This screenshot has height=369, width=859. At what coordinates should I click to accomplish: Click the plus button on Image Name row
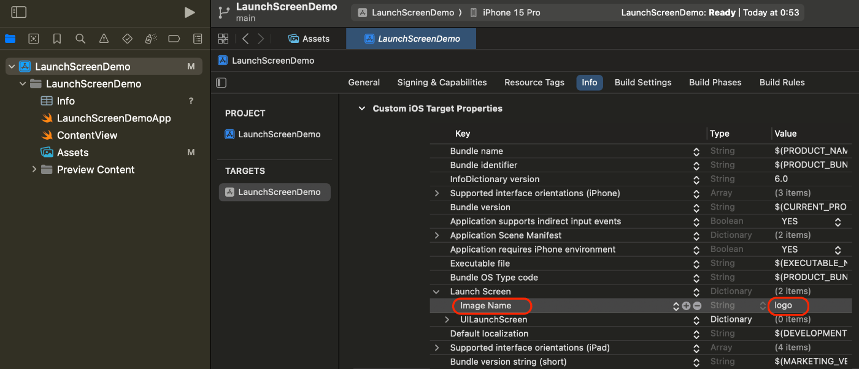[686, 306]
